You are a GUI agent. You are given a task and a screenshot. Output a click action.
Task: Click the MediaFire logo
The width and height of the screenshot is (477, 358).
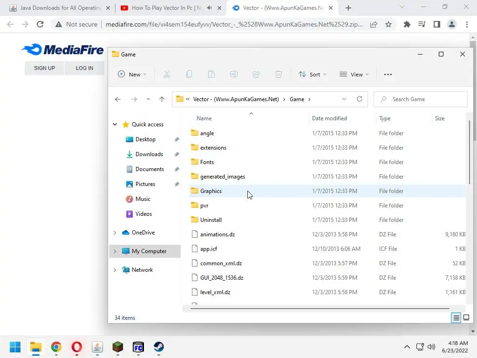tap(63, 49)
